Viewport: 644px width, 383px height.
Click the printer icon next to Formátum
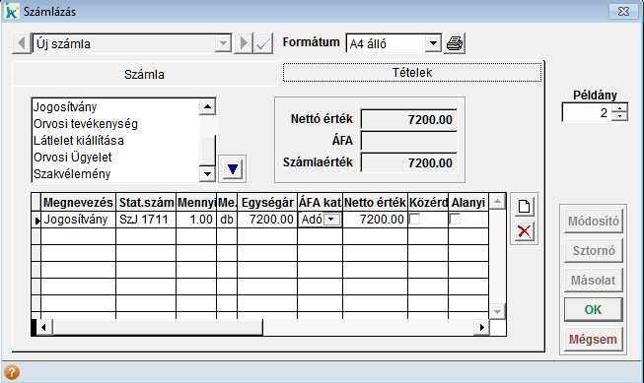pos(455,43)
